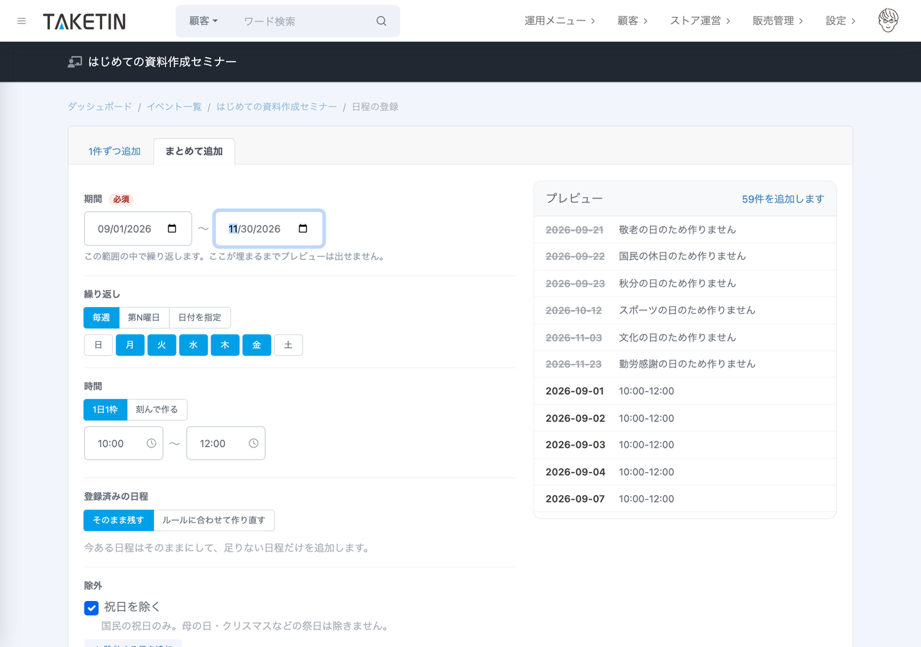The width and height of the screenshot is (921, 647).
Task: Open the 顧客 search category dropdown
Action: [203, 21]
